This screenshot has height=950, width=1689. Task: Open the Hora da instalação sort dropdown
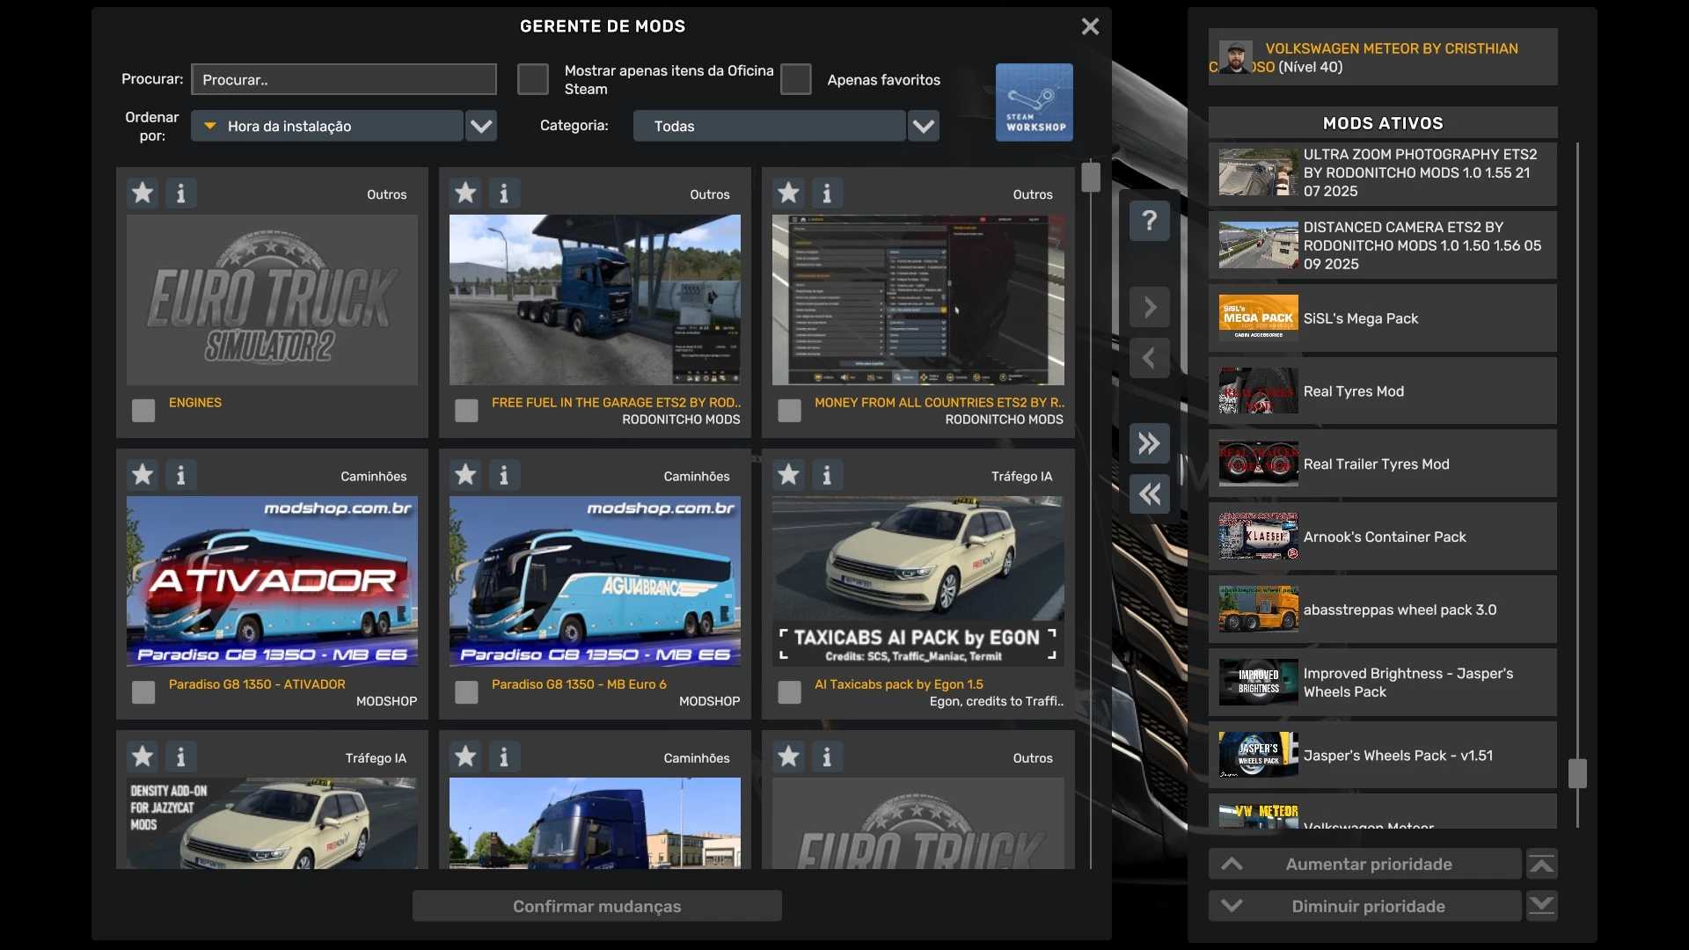click(481, 126)
